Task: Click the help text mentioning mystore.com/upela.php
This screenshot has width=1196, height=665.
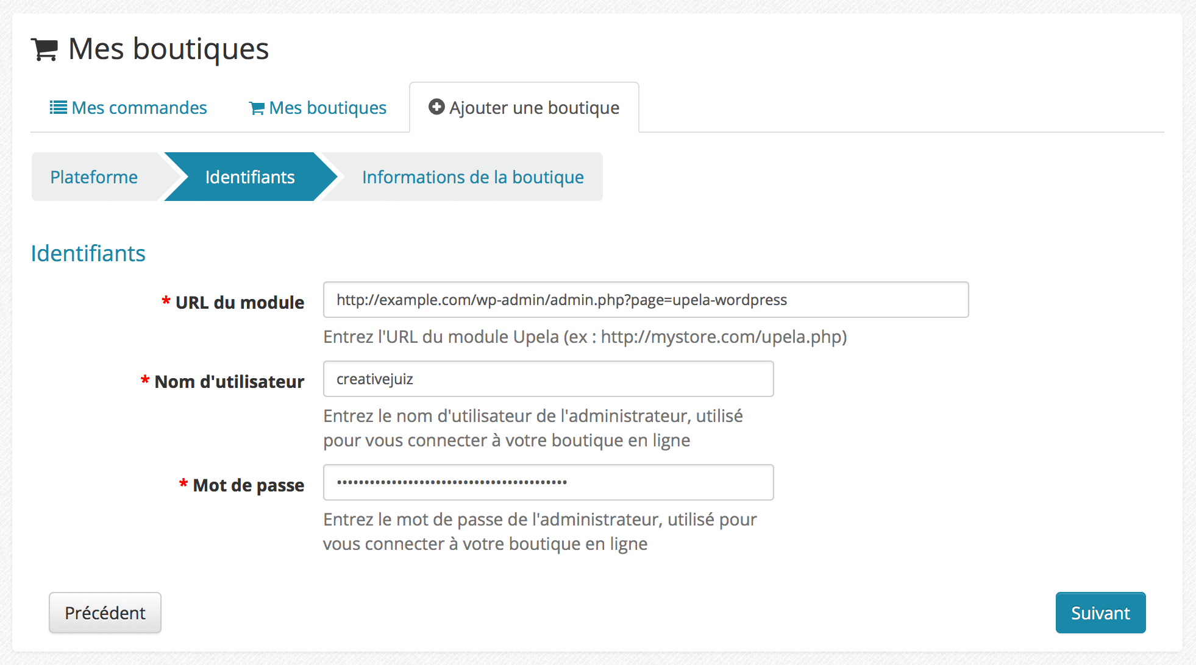Action: (585, 337)
